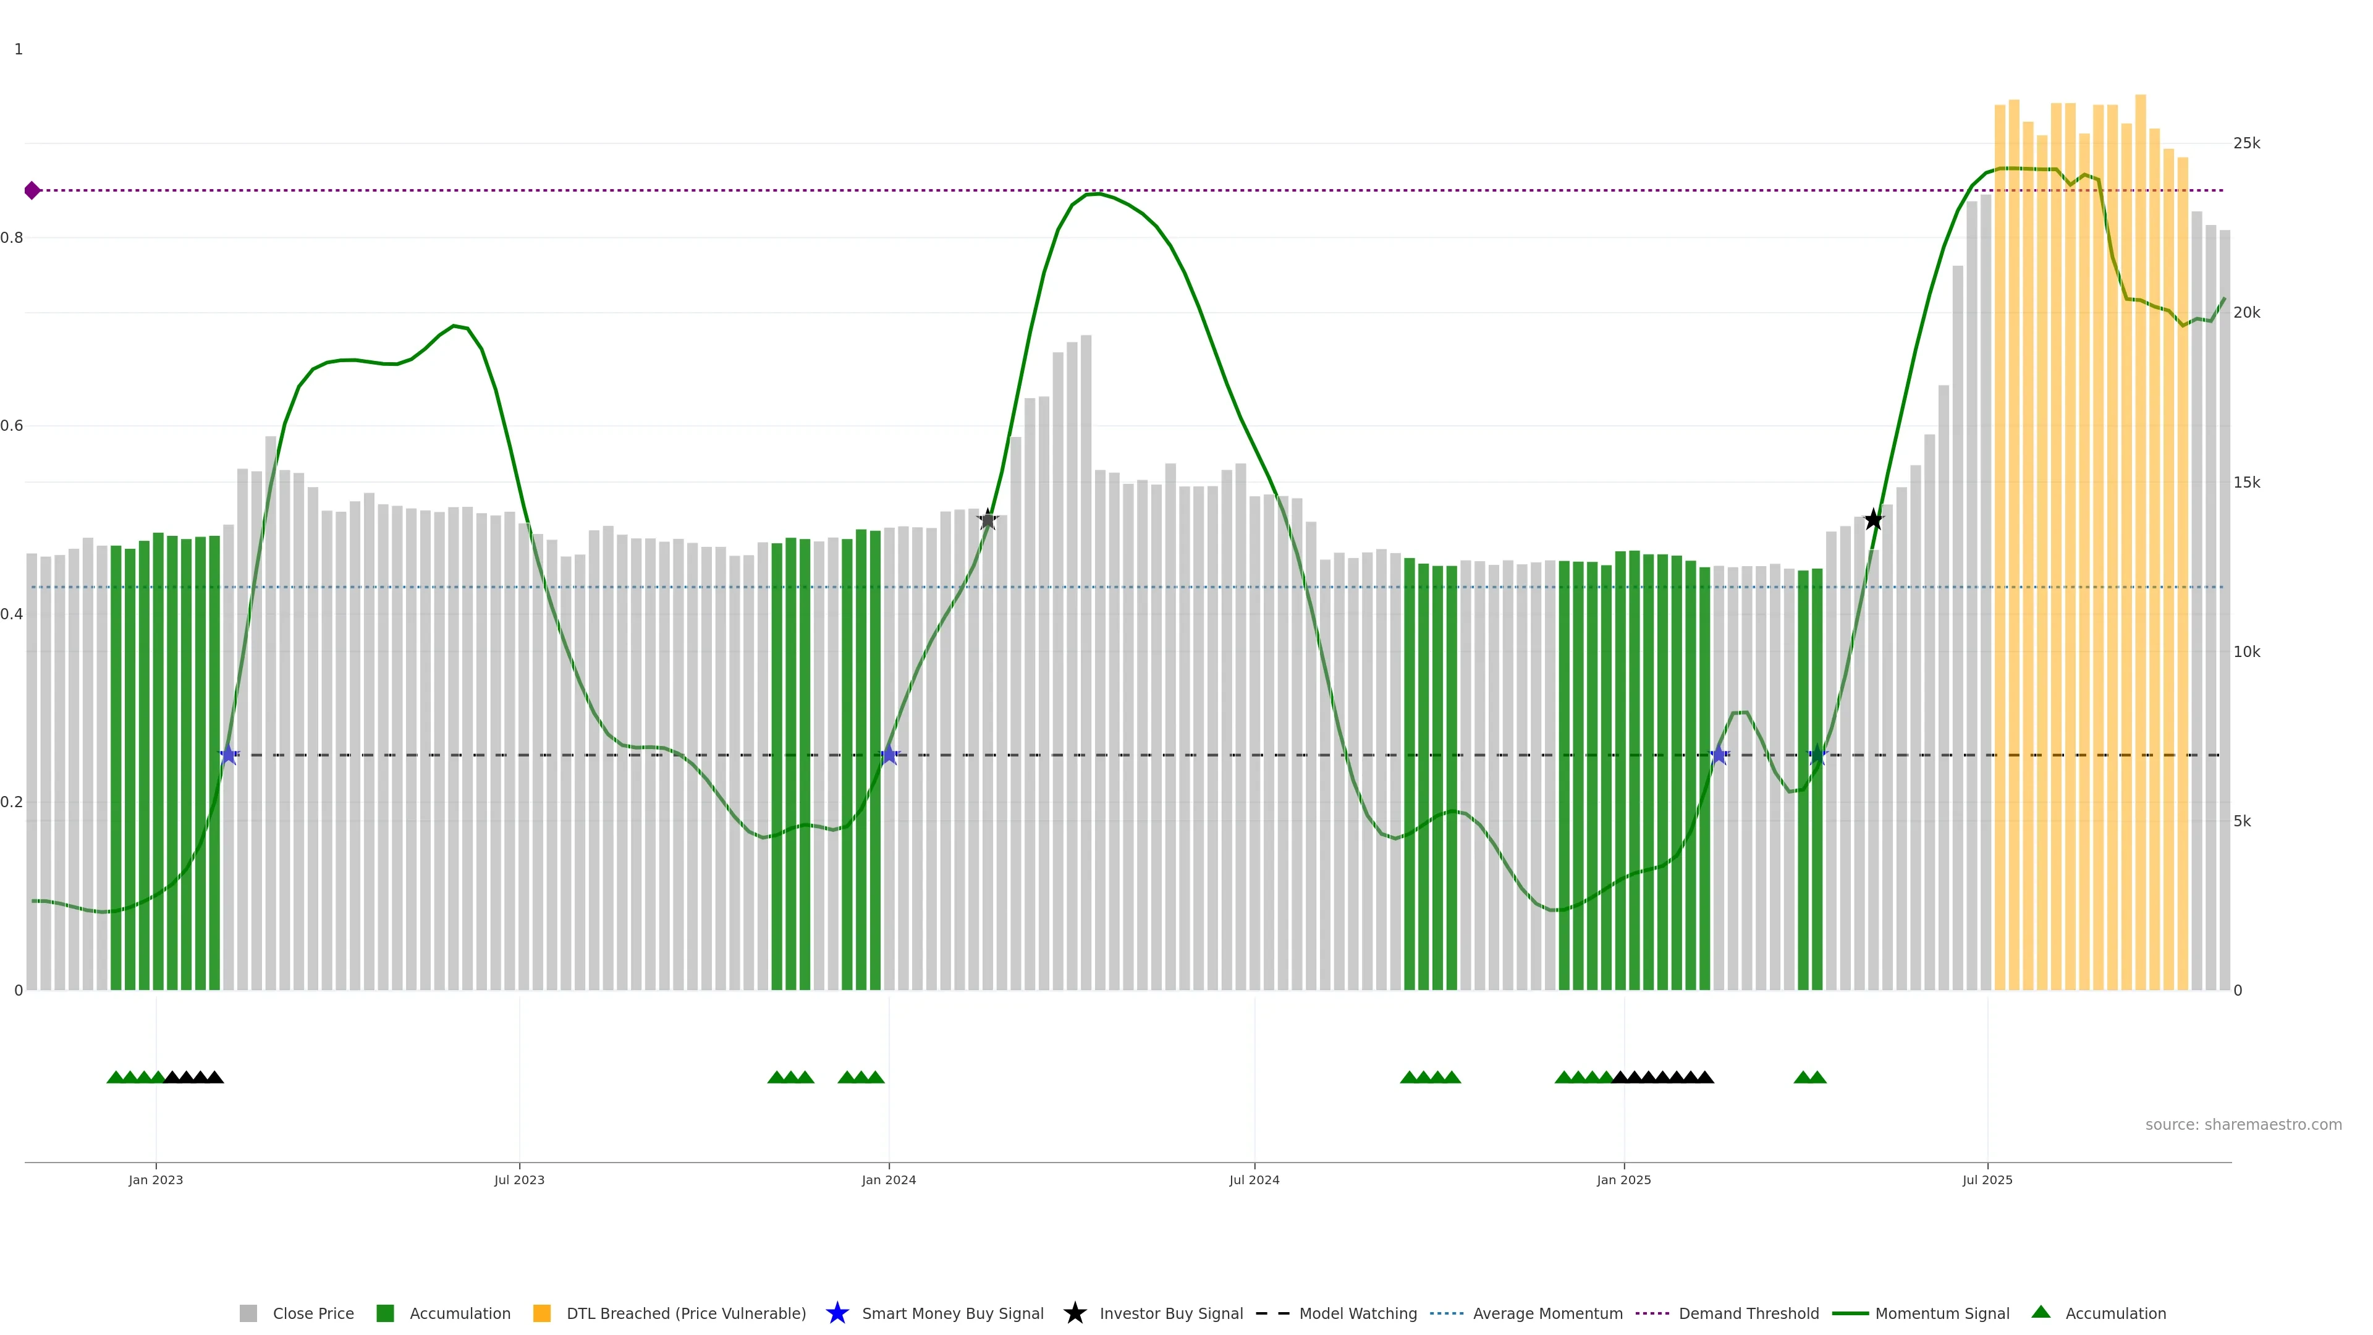Click the Jul 2024 axis label
This screenshot has width=2373, height=1335.
point(1254,1179)
